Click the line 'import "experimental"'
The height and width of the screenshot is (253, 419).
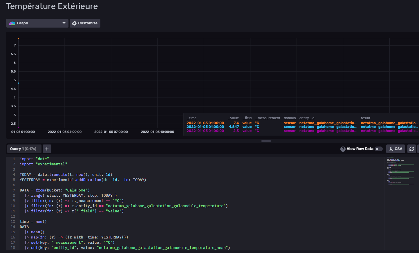point(43,164)
